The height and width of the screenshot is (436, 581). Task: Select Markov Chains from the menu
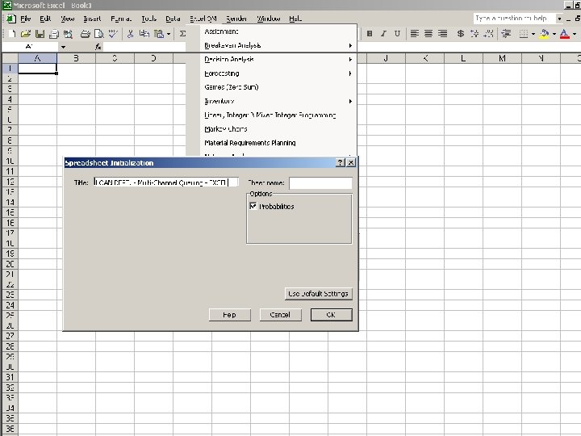tap(226, 128)
